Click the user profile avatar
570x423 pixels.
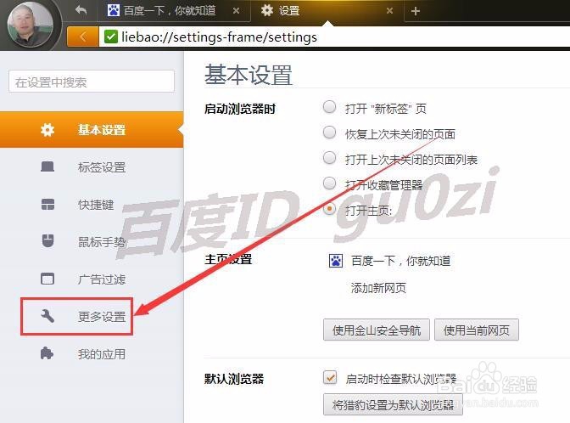coord(31,24)
